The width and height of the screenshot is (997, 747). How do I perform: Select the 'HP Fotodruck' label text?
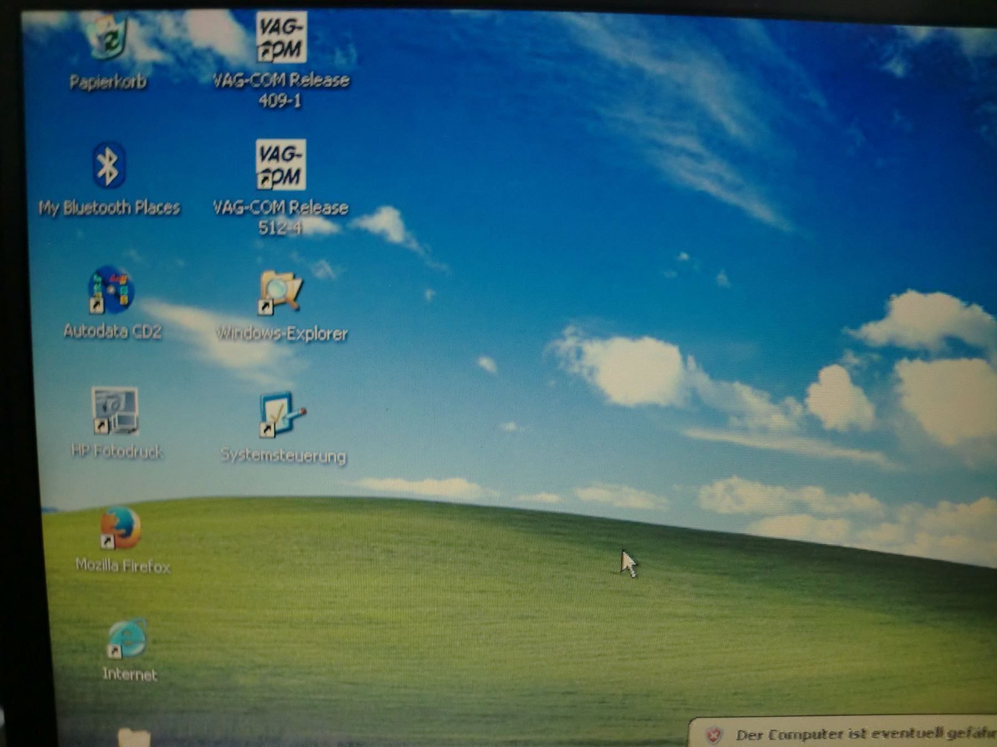(117, 452)
